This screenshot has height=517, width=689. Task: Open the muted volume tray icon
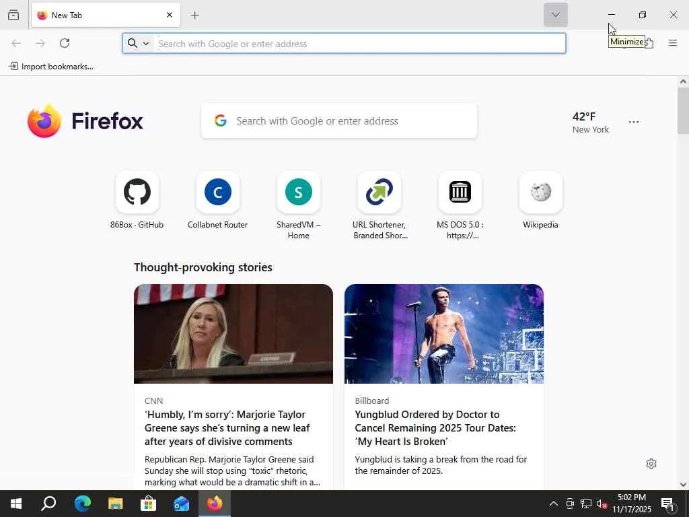pos(602,504)
